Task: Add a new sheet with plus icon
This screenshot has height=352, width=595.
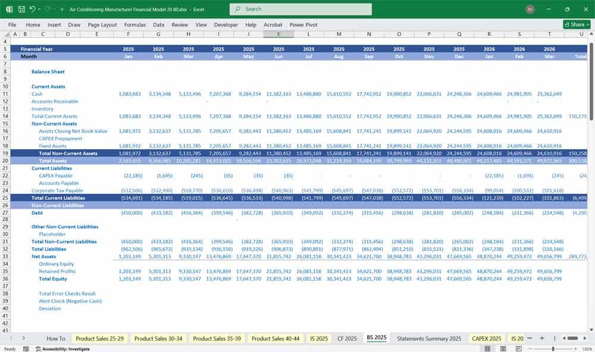Action: (x=541, y=338)
